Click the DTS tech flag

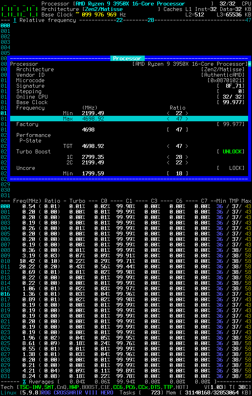pyautogui.click(x=156, y=387)
